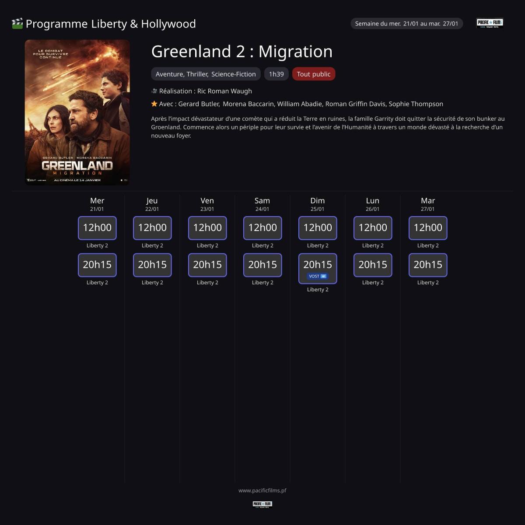Click the clapperboard icon in the page header

(x=17, y=24)
